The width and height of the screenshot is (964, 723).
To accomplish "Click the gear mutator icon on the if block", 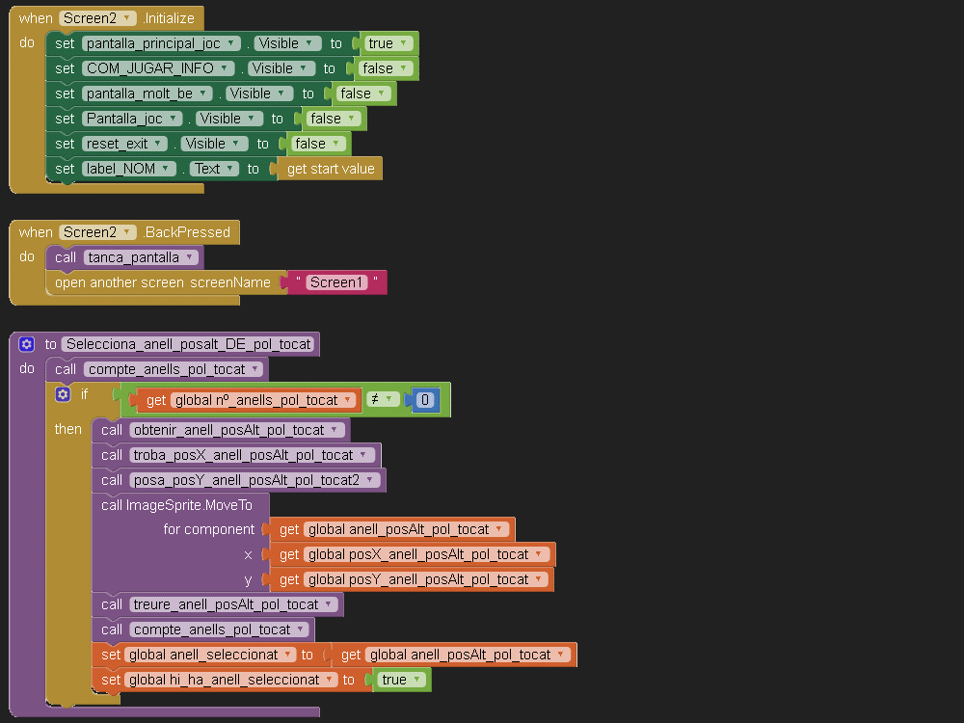I will pos(63,394).
